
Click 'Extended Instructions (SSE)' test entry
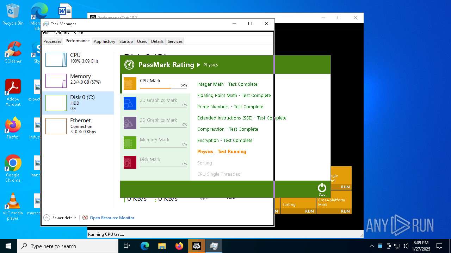[x=242, y=118]
